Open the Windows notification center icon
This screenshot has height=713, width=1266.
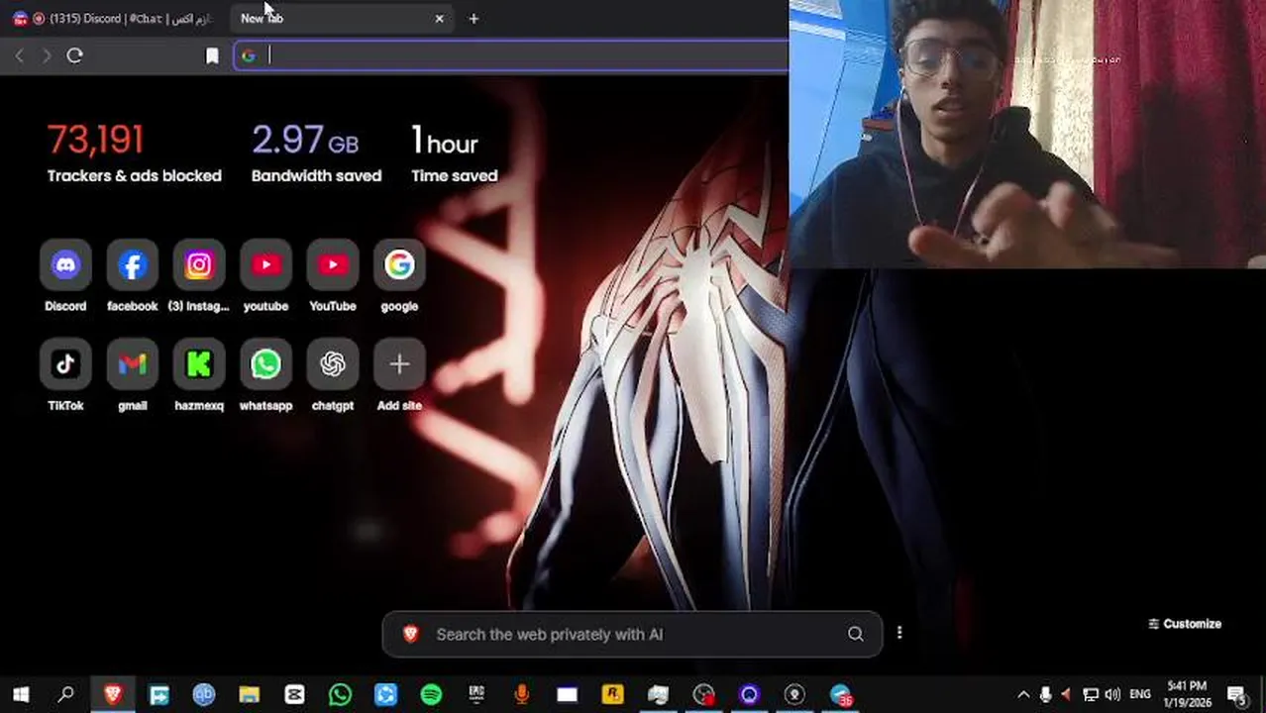click(1237, 695)
